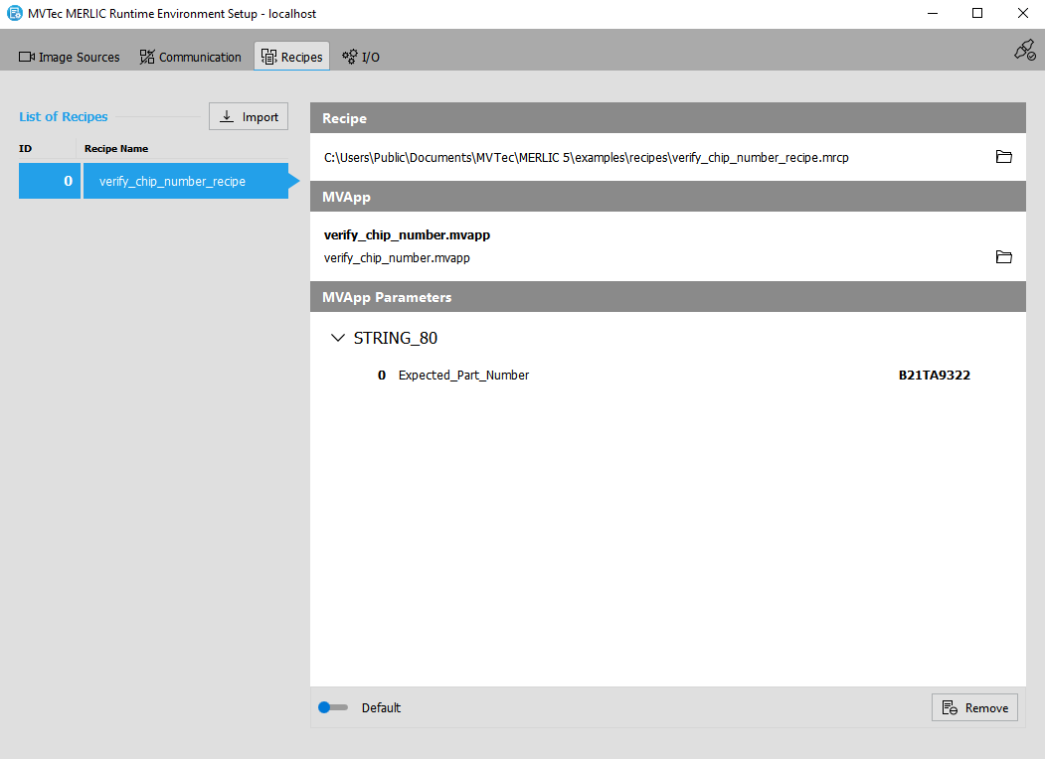This screenshot has height=759, width=1045.
Task: Click the camera icon on Image Sources tab
Action: pos(27,58)
